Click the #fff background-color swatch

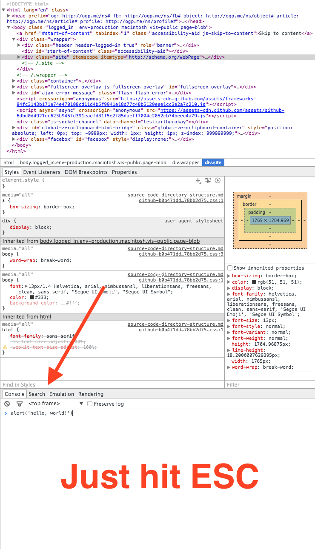point(63,303)
